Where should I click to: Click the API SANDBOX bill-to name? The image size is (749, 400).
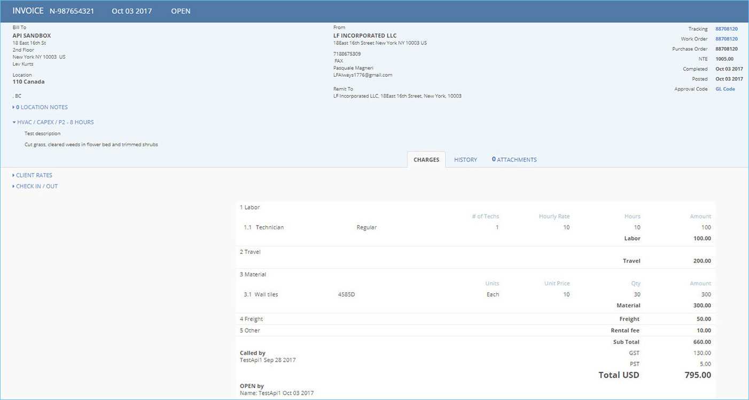coord(32,36)
